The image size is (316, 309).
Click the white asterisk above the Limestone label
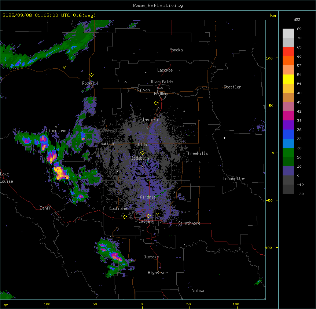[56, 127]
